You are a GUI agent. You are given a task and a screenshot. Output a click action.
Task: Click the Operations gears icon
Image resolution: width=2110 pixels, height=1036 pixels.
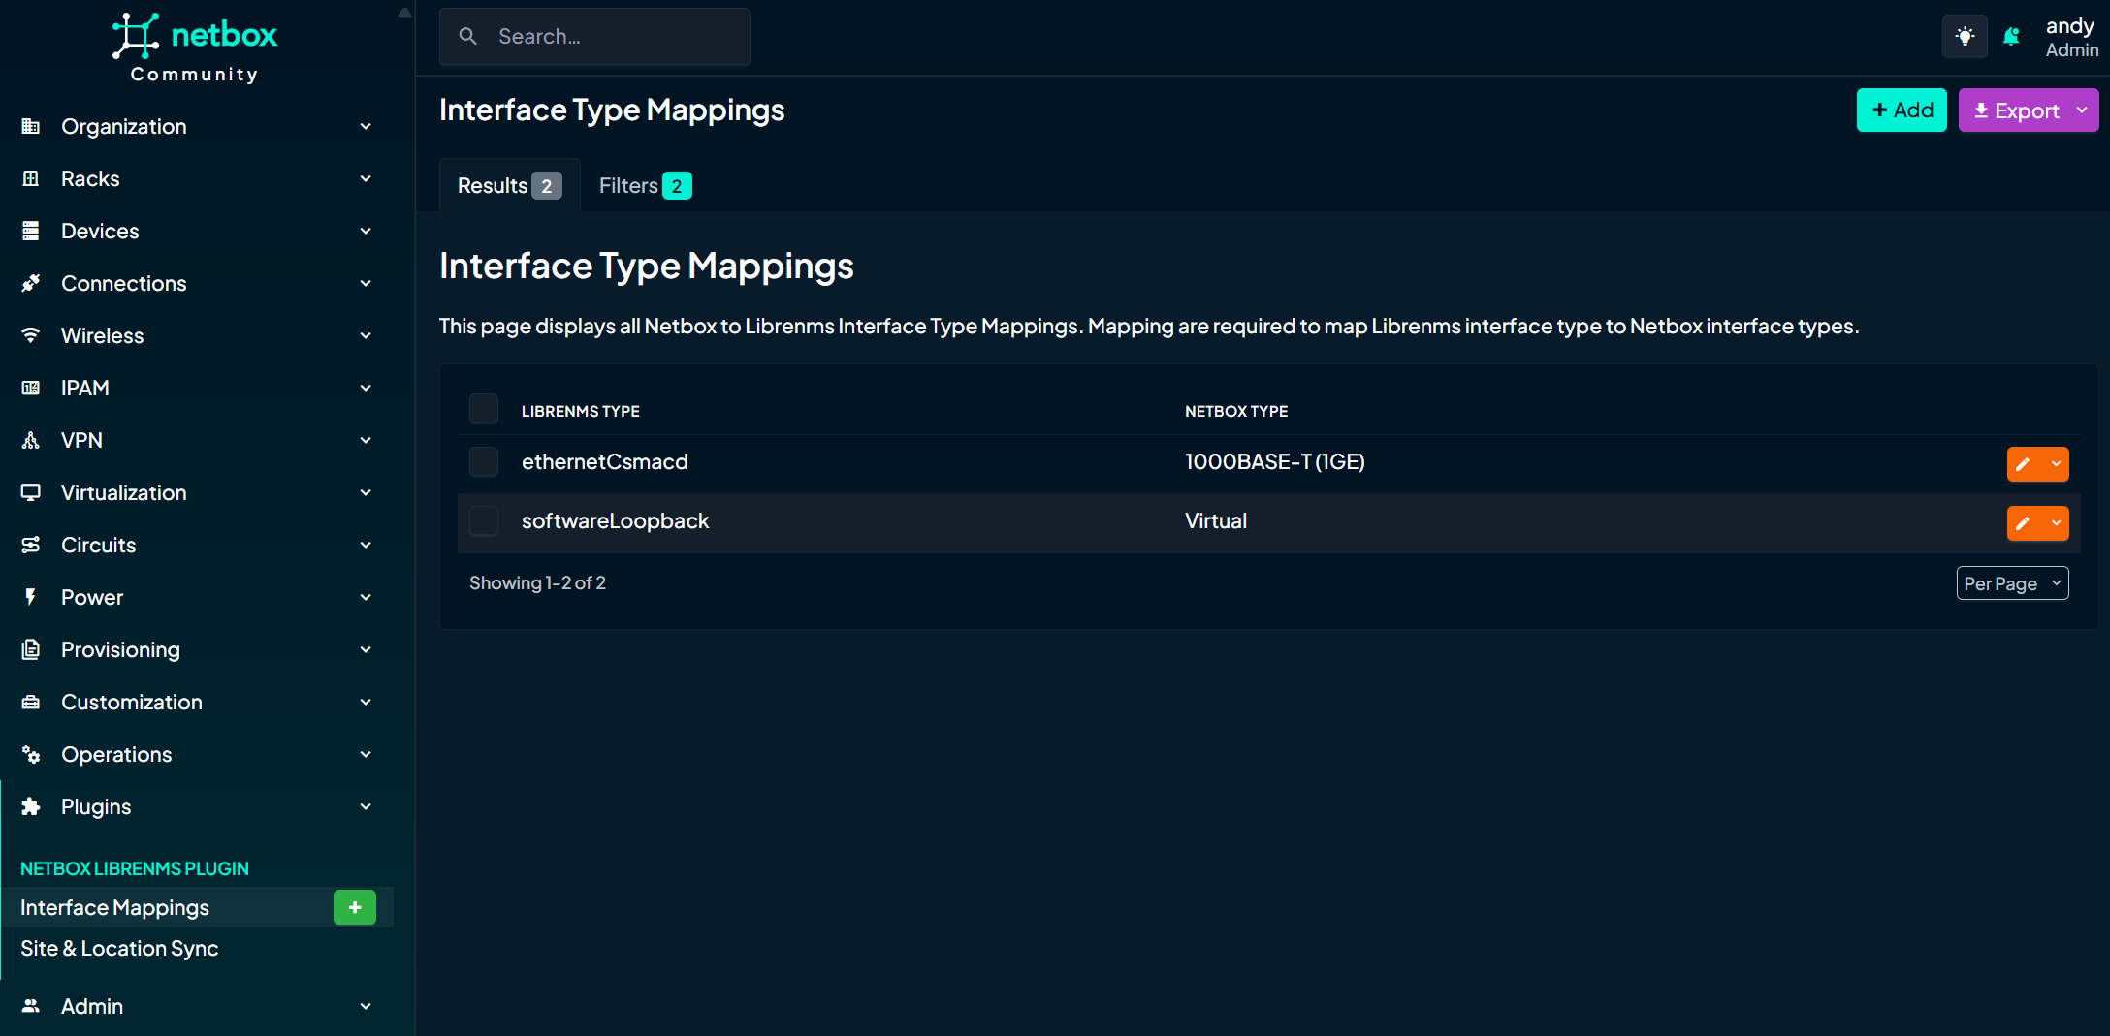31,754
